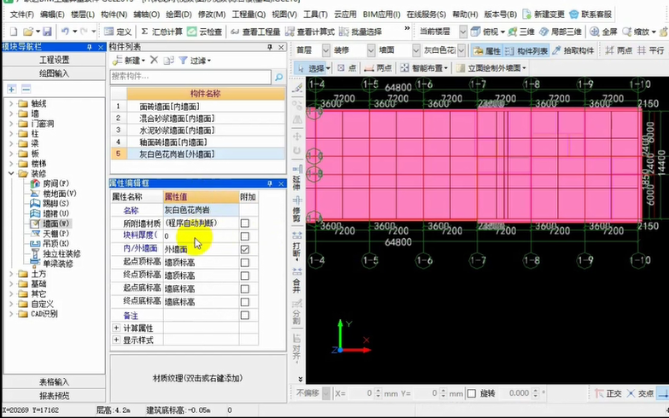Toggle 附加 checkbox for 终点顶标高

[244, 276]
